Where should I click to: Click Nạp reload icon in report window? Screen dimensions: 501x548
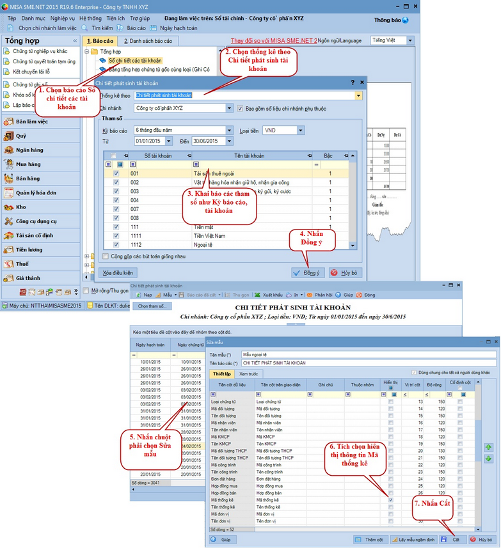click(138, 295)
